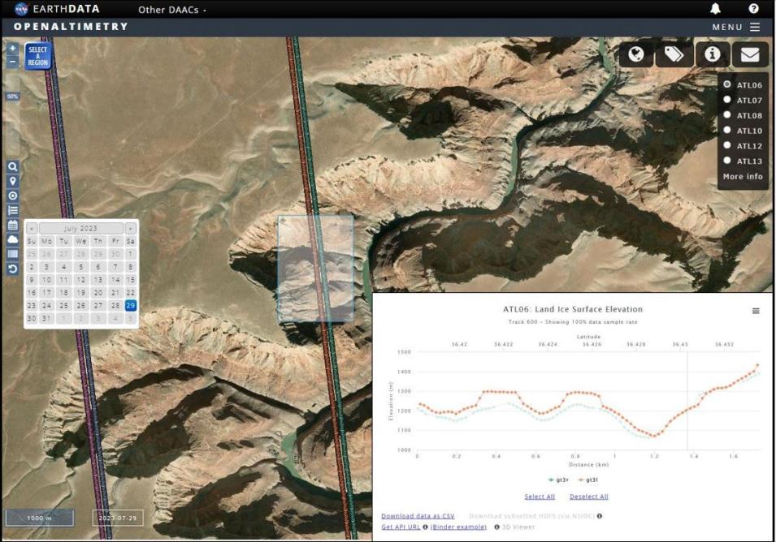Select the ATL07 radio button

[x=727, y=100]
